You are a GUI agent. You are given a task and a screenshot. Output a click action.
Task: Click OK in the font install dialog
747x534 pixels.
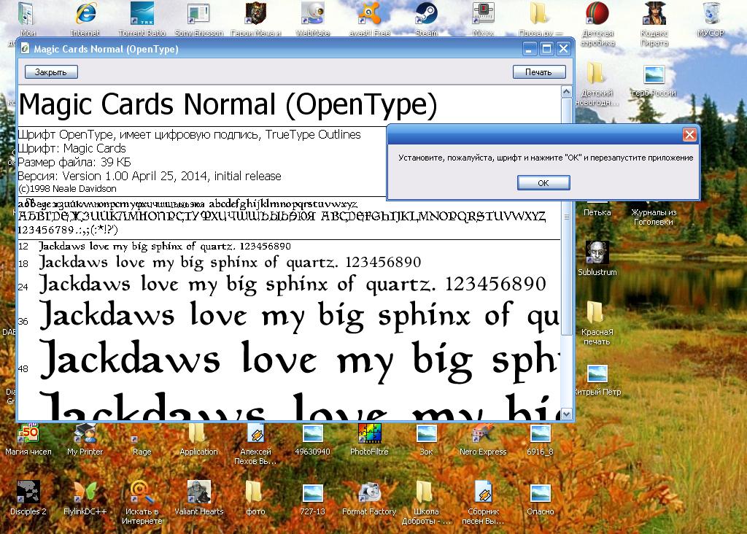point(543,183)
